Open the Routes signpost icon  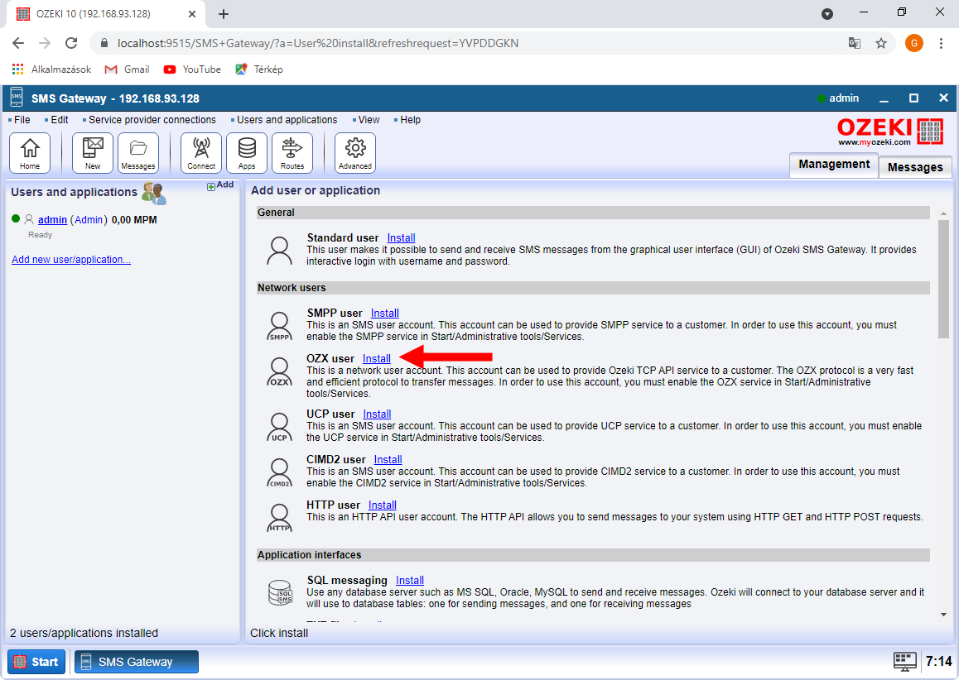click(x=292, y=153)
